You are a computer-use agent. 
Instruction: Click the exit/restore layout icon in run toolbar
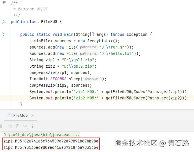click(18, 126)
